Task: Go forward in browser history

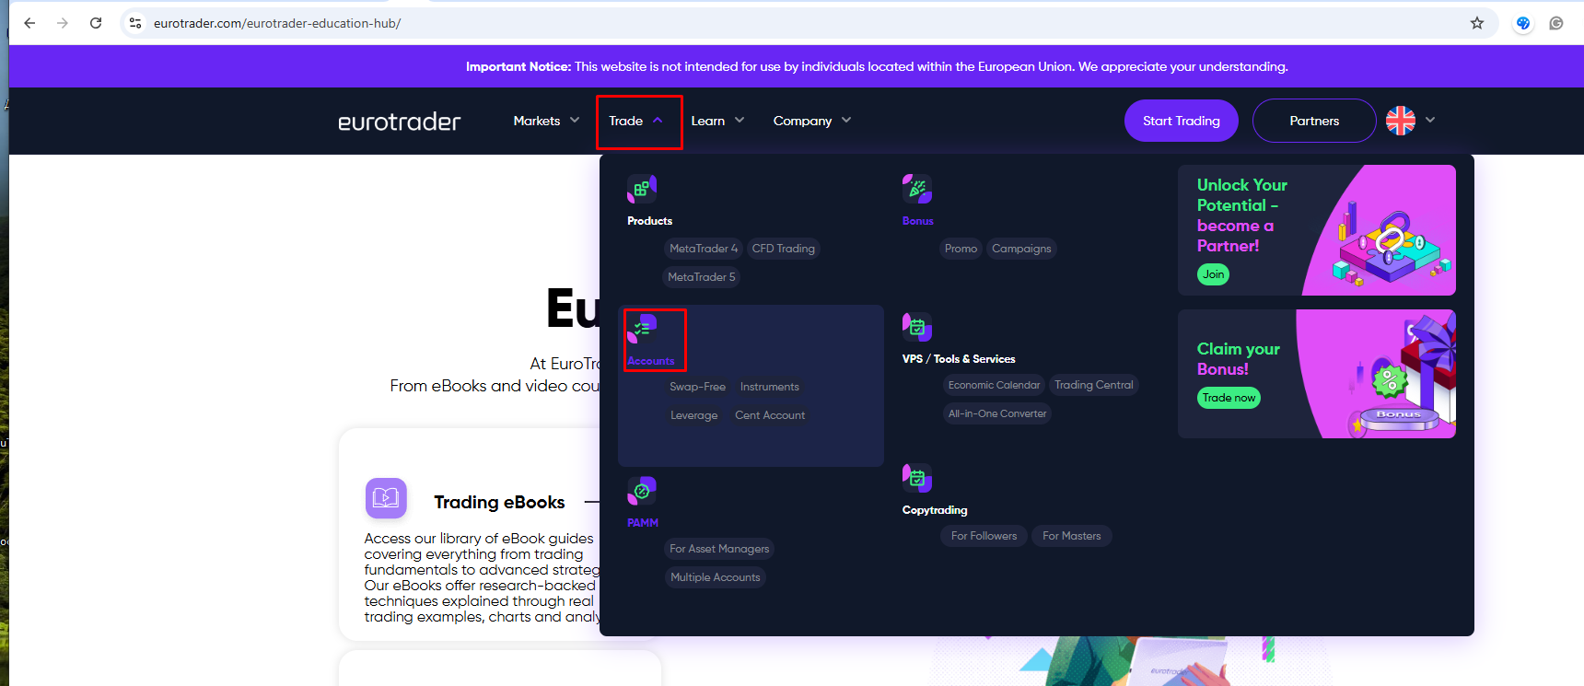Action: pyautogui.click(x=63, y=23)
